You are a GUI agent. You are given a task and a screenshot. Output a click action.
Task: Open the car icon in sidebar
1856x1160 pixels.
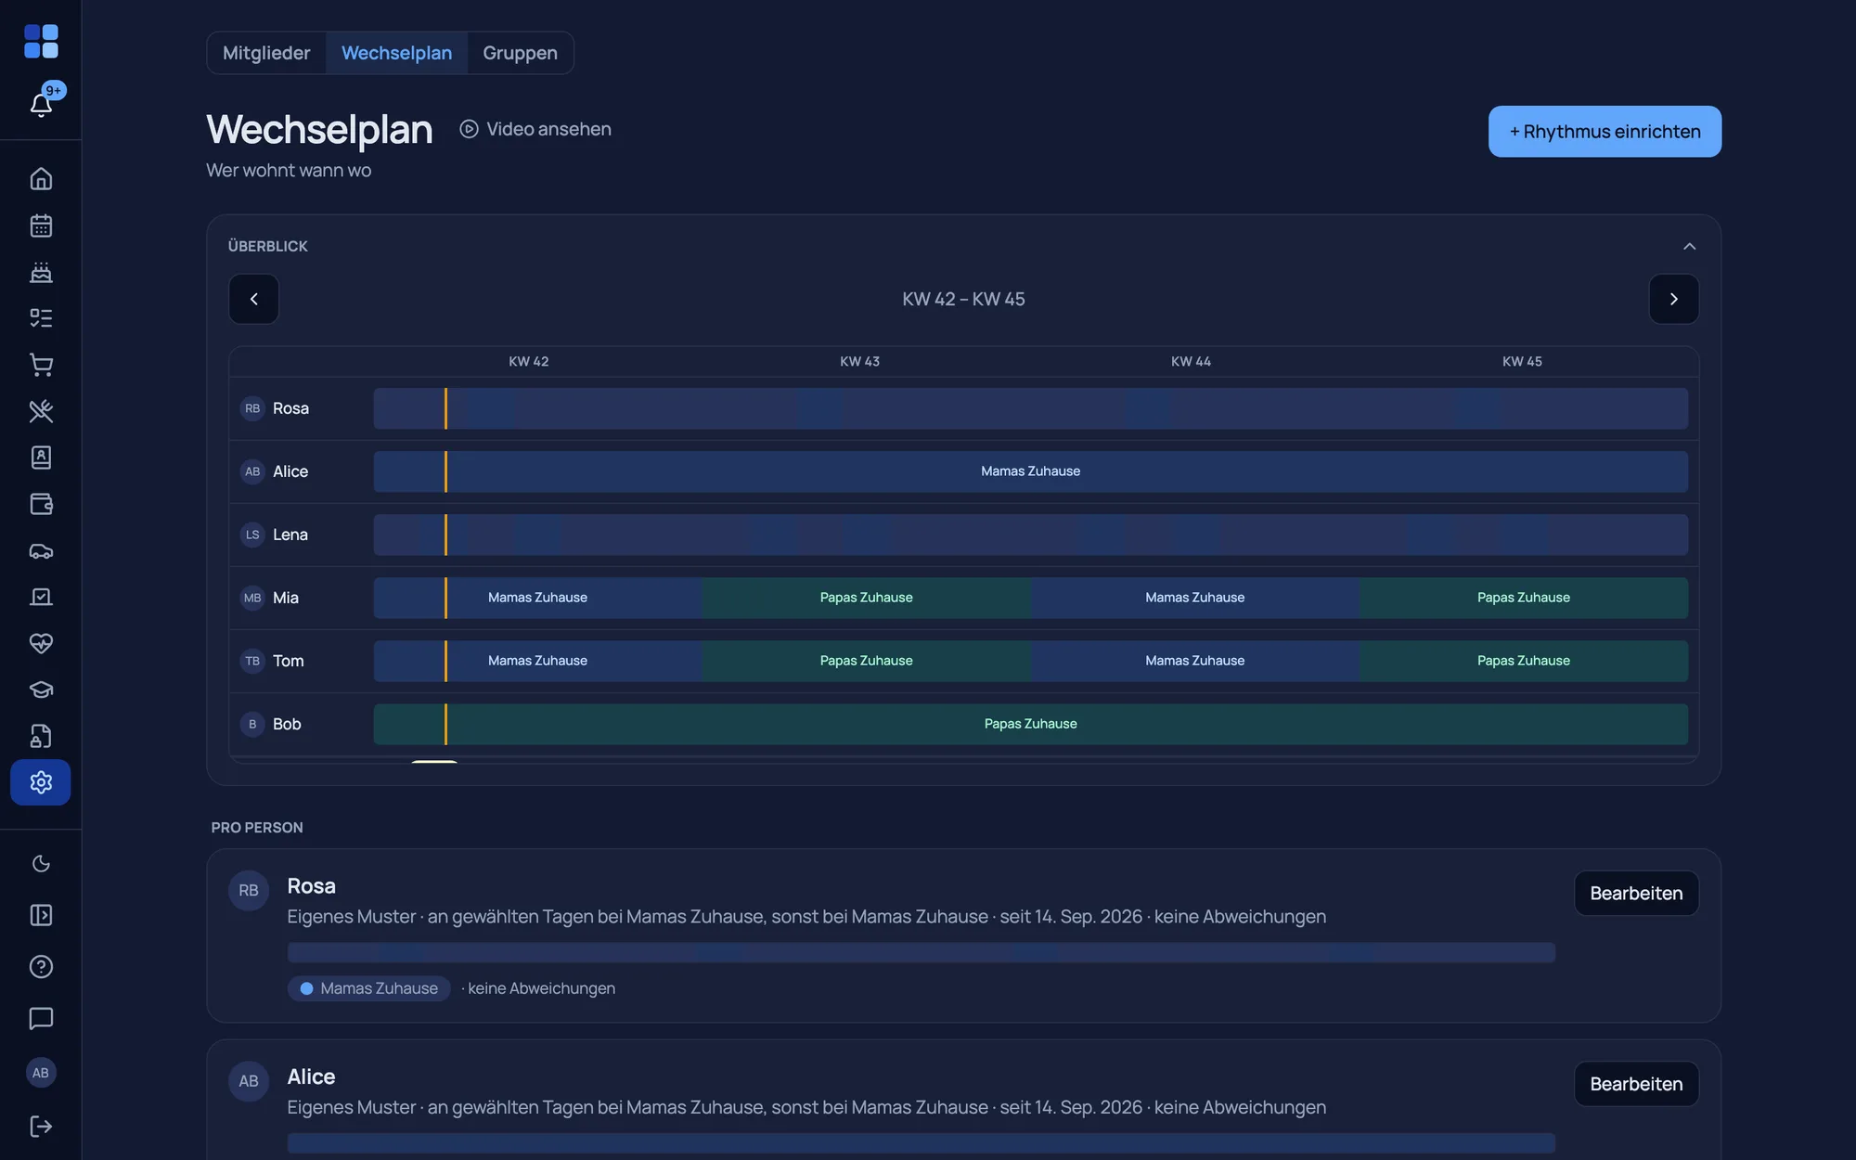click(x=41, y=550)
